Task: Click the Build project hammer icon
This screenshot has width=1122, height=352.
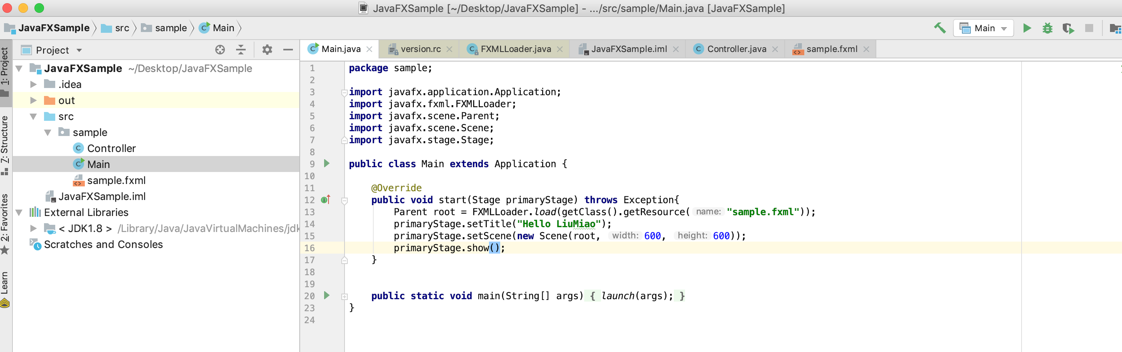Action: click(940, 28)
